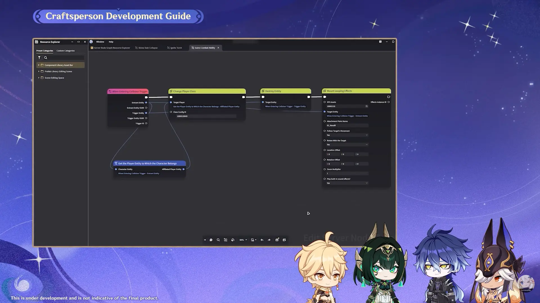Click the signal broadcast icon in bottom toolbar
This screenshot has width=540, height=303.
pyautogui.click(x=233, y=240)
